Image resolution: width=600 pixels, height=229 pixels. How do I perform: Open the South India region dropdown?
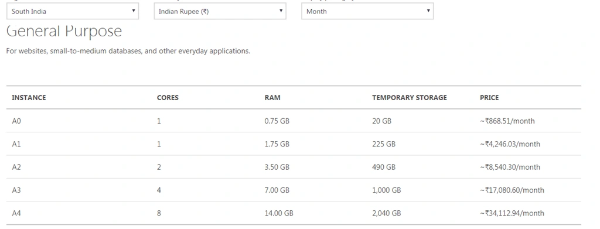click(x=73, y=11)
